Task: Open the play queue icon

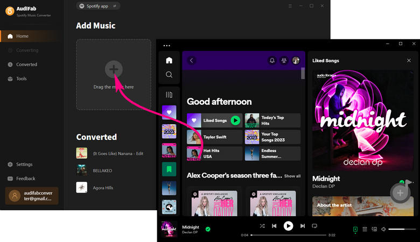Action: 365,229
